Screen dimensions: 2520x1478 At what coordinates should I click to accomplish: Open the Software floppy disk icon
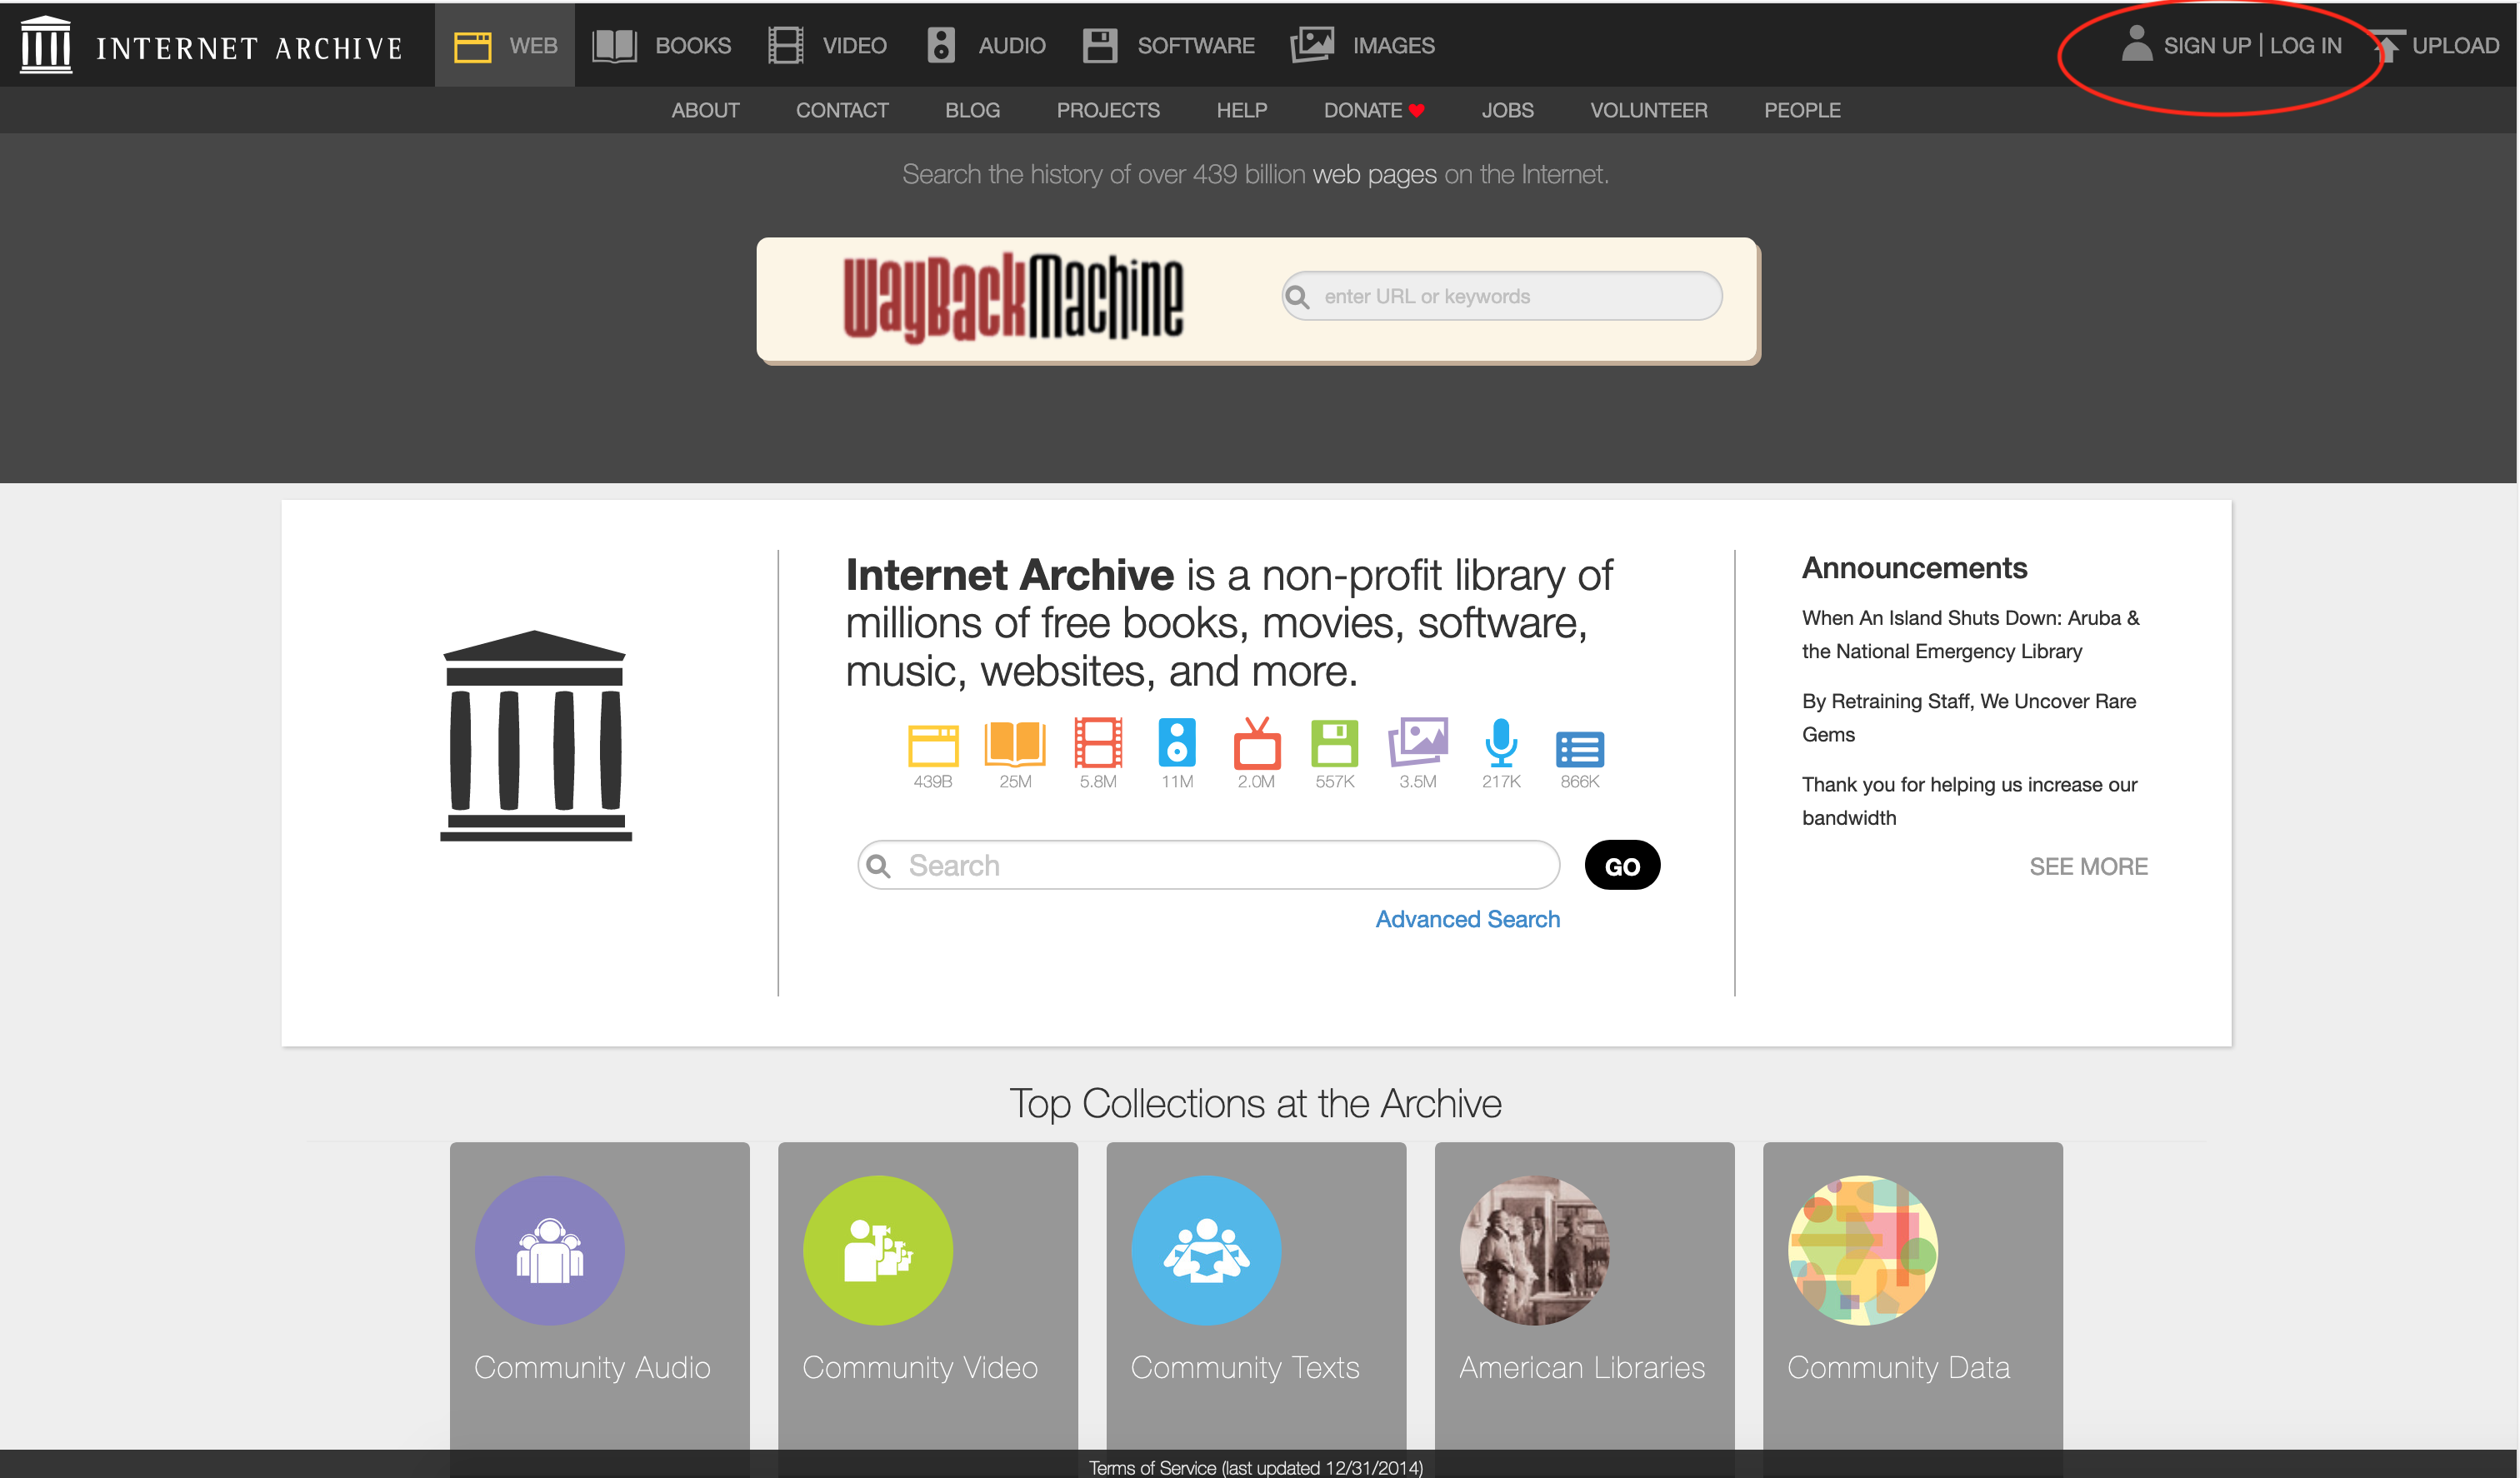pyautogui.click(x=1099, y=46)
